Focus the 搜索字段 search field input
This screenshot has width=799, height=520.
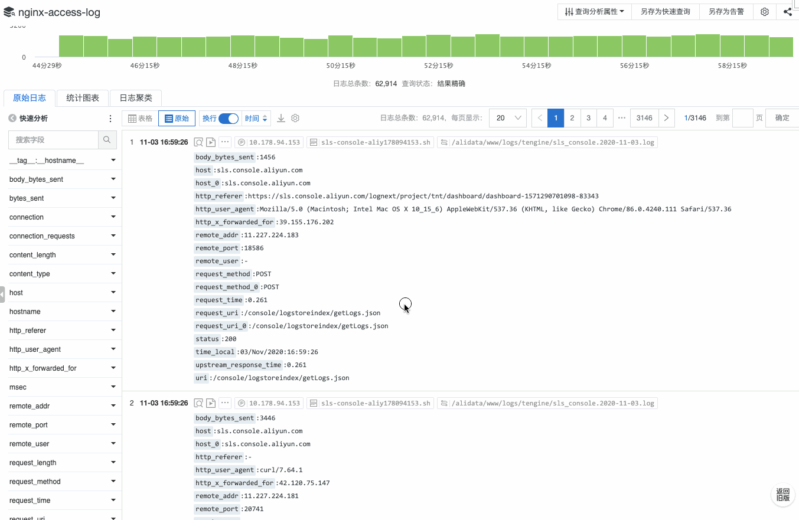[54, 140]
